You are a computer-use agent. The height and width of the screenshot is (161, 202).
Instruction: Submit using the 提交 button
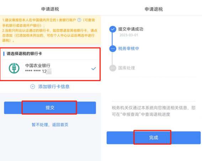pyautogui.click(x=50, y=108)
